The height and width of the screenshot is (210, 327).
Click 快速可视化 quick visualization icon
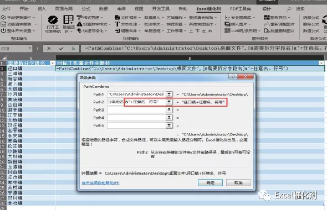(x=79, y=31)
